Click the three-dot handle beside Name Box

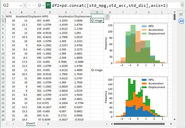25,5
